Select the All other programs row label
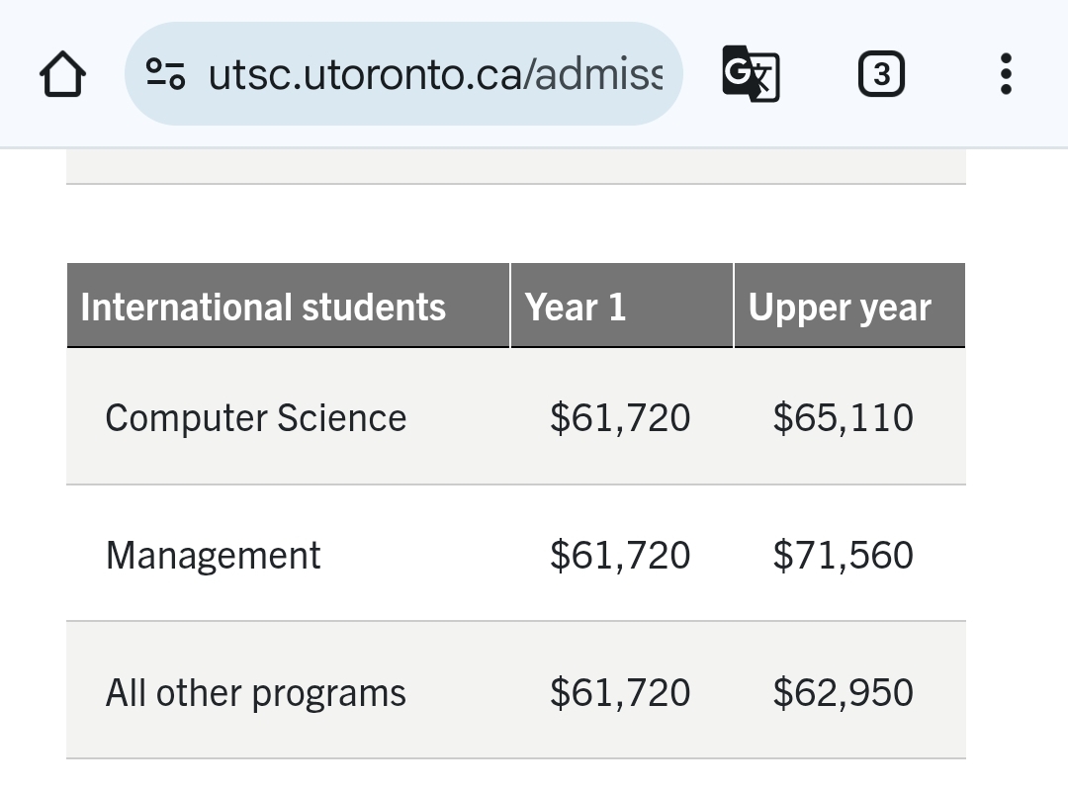This screenshot has width=1068, height=793. coord(255,693)
